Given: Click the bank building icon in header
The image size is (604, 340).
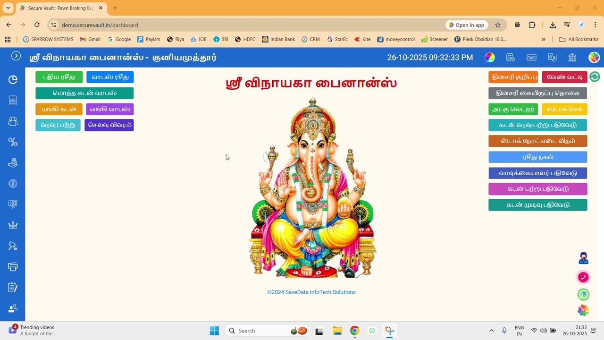Looking at the screenshot, I should pos(572,58).
